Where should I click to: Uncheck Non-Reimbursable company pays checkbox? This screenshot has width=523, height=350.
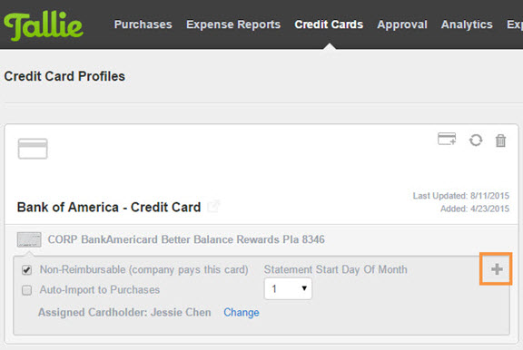coord(26,269)
